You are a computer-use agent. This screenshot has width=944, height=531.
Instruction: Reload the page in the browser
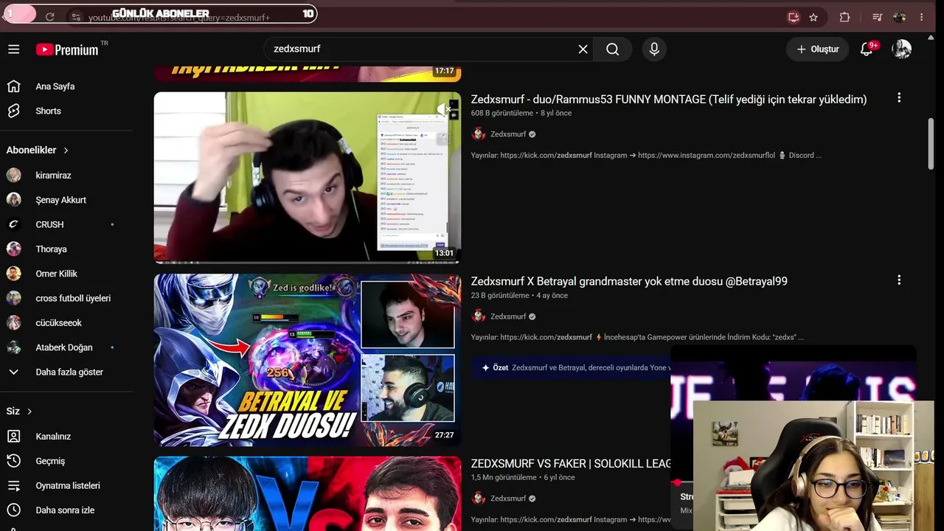(50, 17)
